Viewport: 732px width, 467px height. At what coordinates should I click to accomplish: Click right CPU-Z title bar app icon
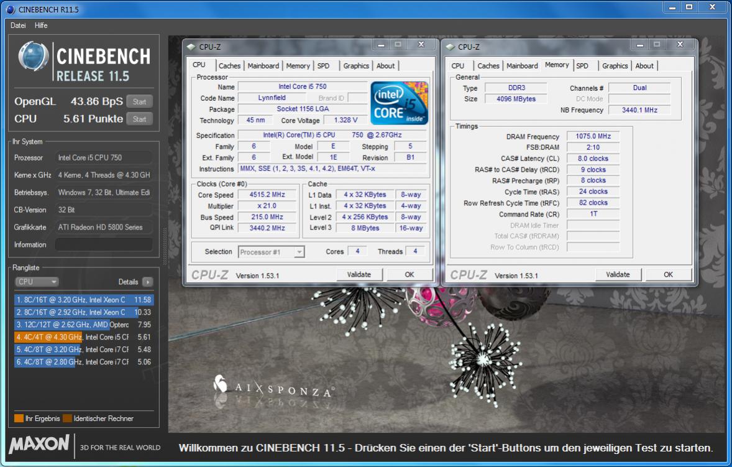point(451,47)
